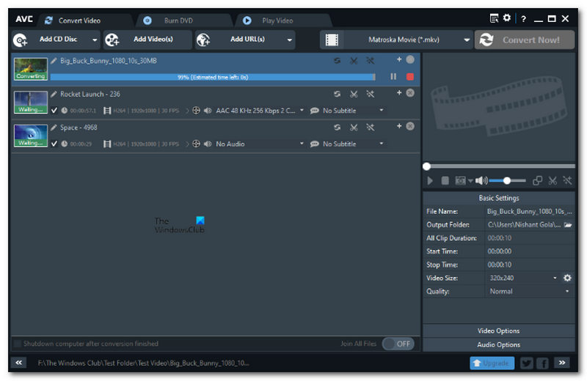Open the cut scissors tool for Rocket Launch
The image size is (587, 381).
point(354,94)
